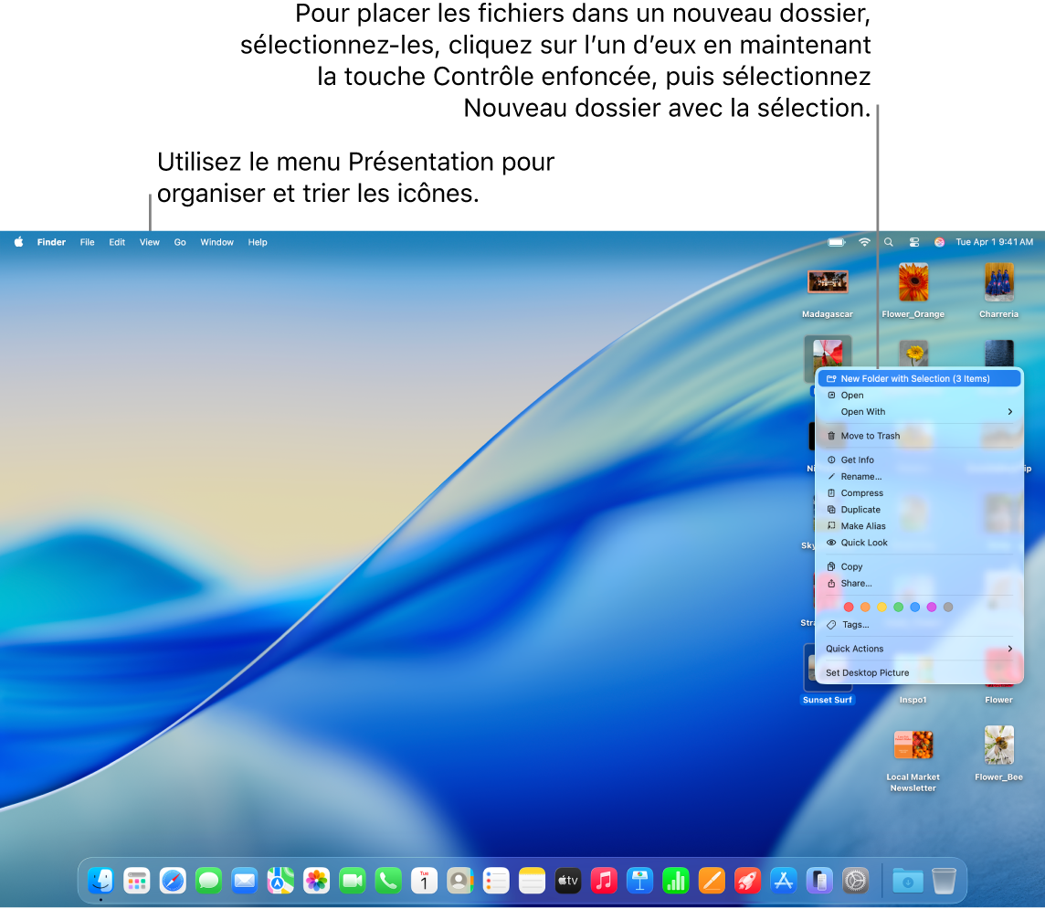Click the Trash icon in Dock
1045x909 pixels.
click(x=944, y=881)
